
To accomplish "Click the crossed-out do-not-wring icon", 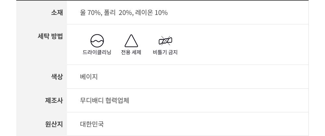I will coord(165,41).
